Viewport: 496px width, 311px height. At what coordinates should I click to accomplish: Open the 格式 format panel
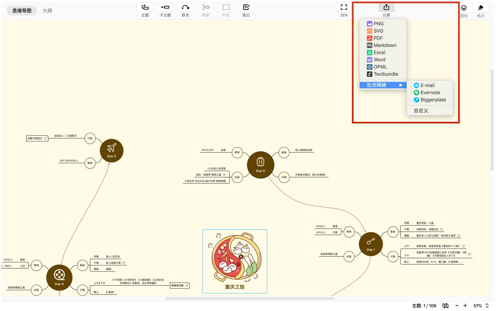point(481,8)
